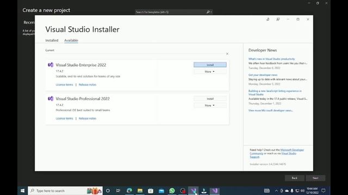348x195 pixels.
Task: Open Microsoft Store from taskbar
Action: (151, 191)
